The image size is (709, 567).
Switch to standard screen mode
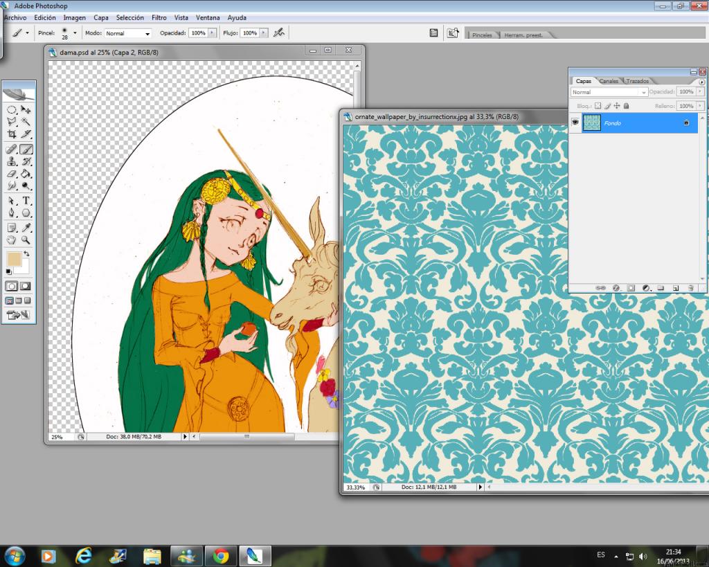coord(10,300)
